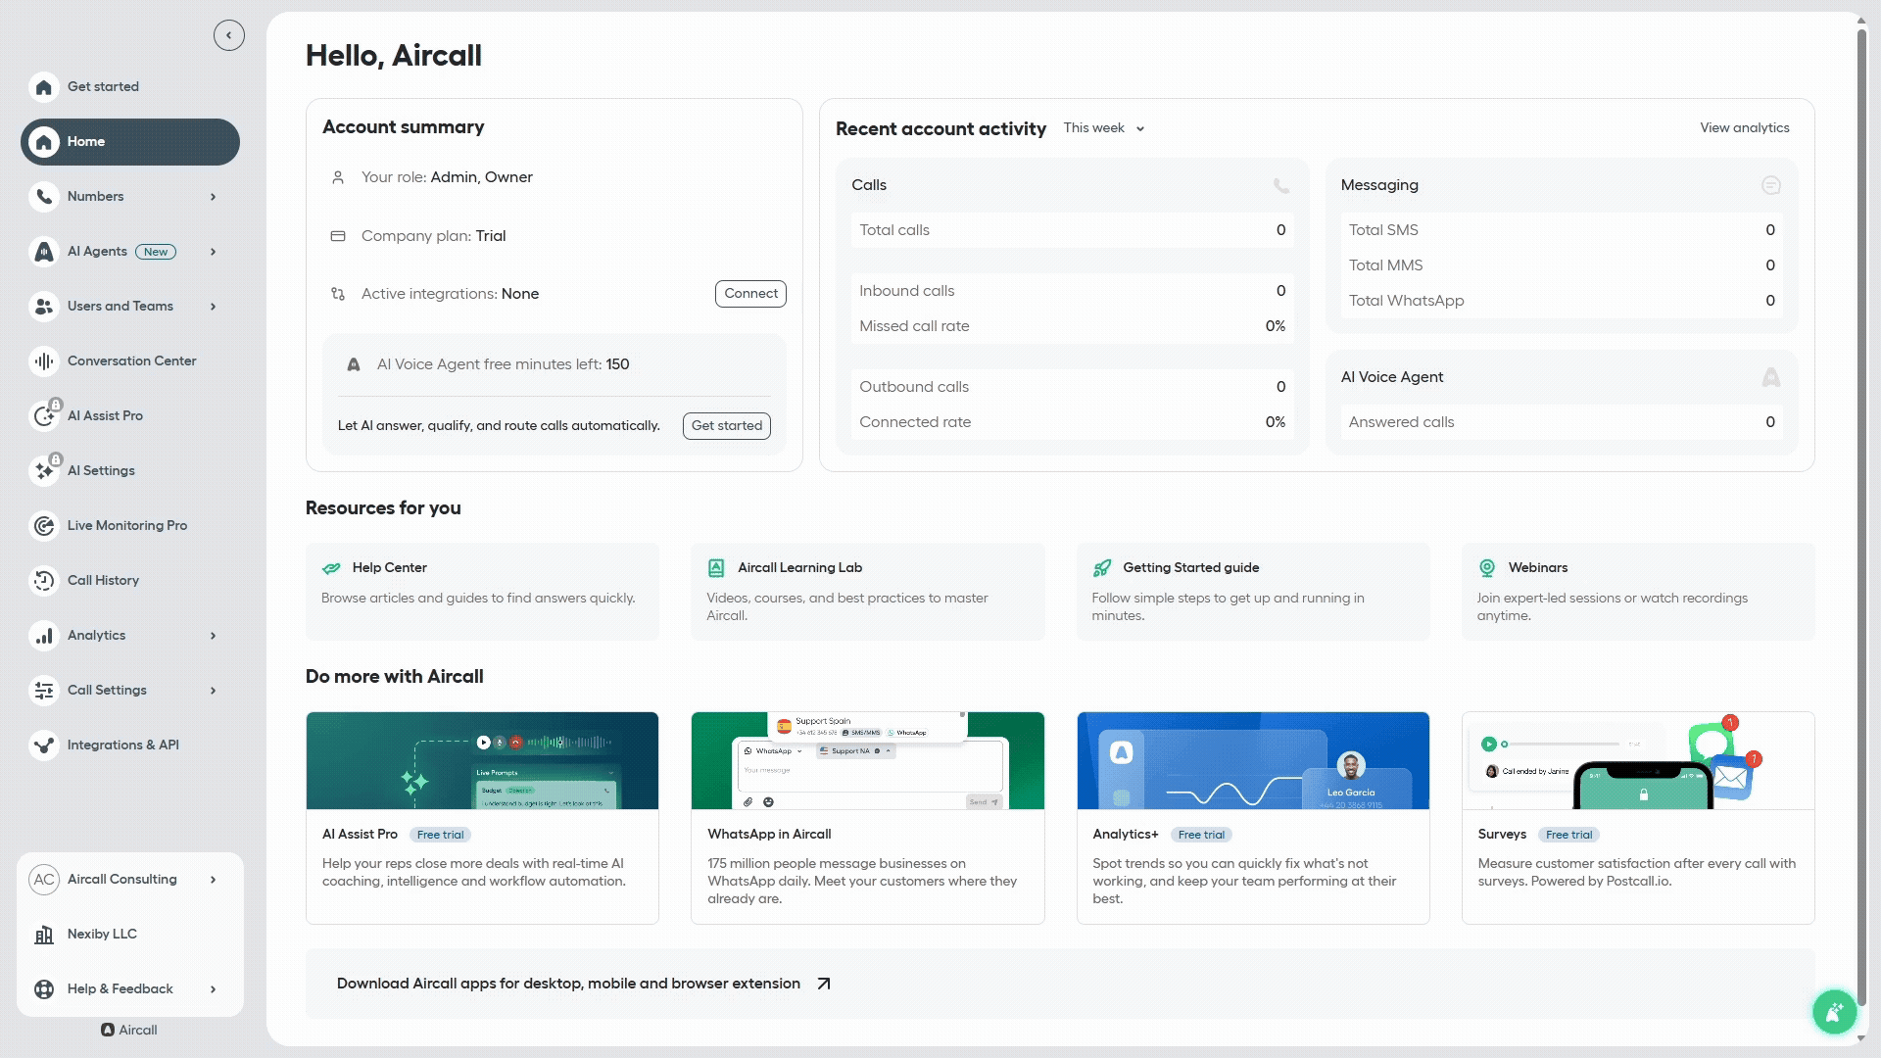Click the Users and Teams icon
This screenshot has width=1881, height=1058.
pos(43,307)
